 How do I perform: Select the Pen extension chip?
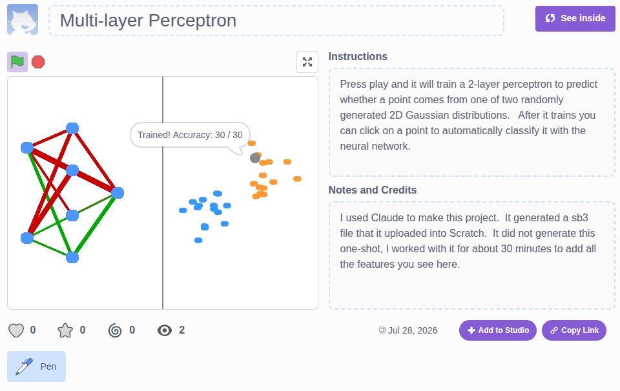(x=36, y=366)
